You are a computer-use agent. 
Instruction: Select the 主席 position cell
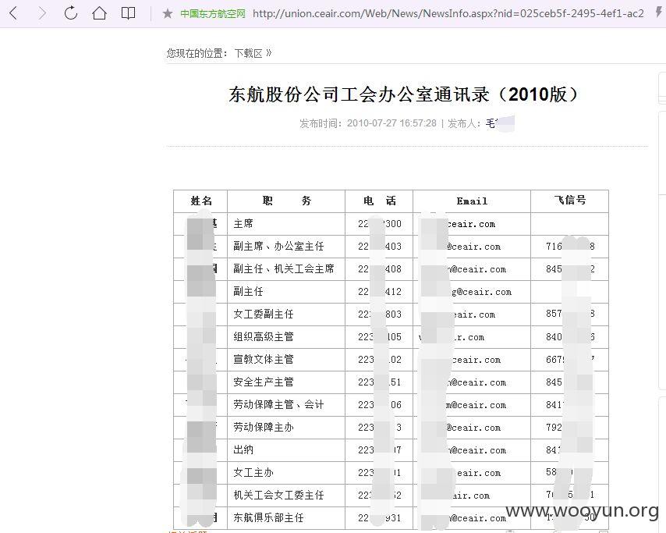point(286,223)
